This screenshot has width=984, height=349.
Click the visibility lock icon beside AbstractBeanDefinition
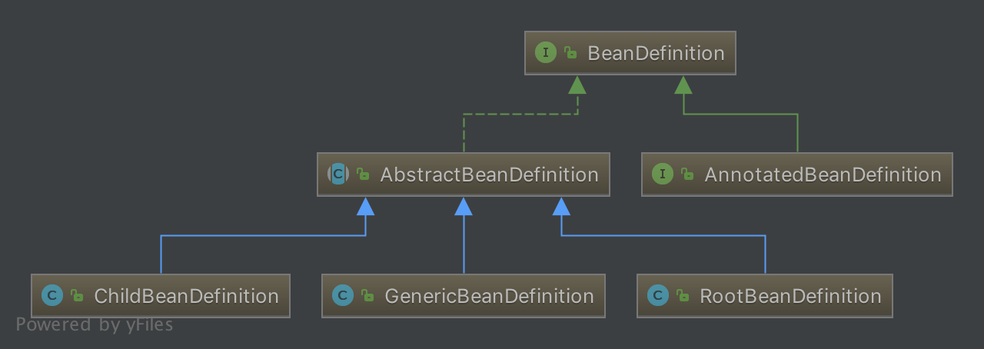point(363,174)
